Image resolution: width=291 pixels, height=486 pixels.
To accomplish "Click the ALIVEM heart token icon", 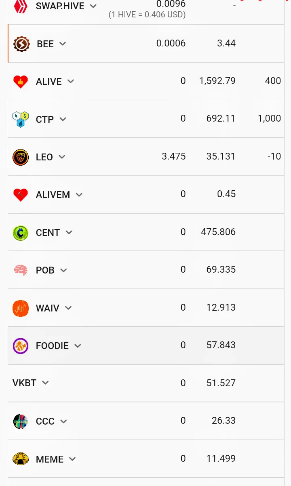I will click(21, 195).
